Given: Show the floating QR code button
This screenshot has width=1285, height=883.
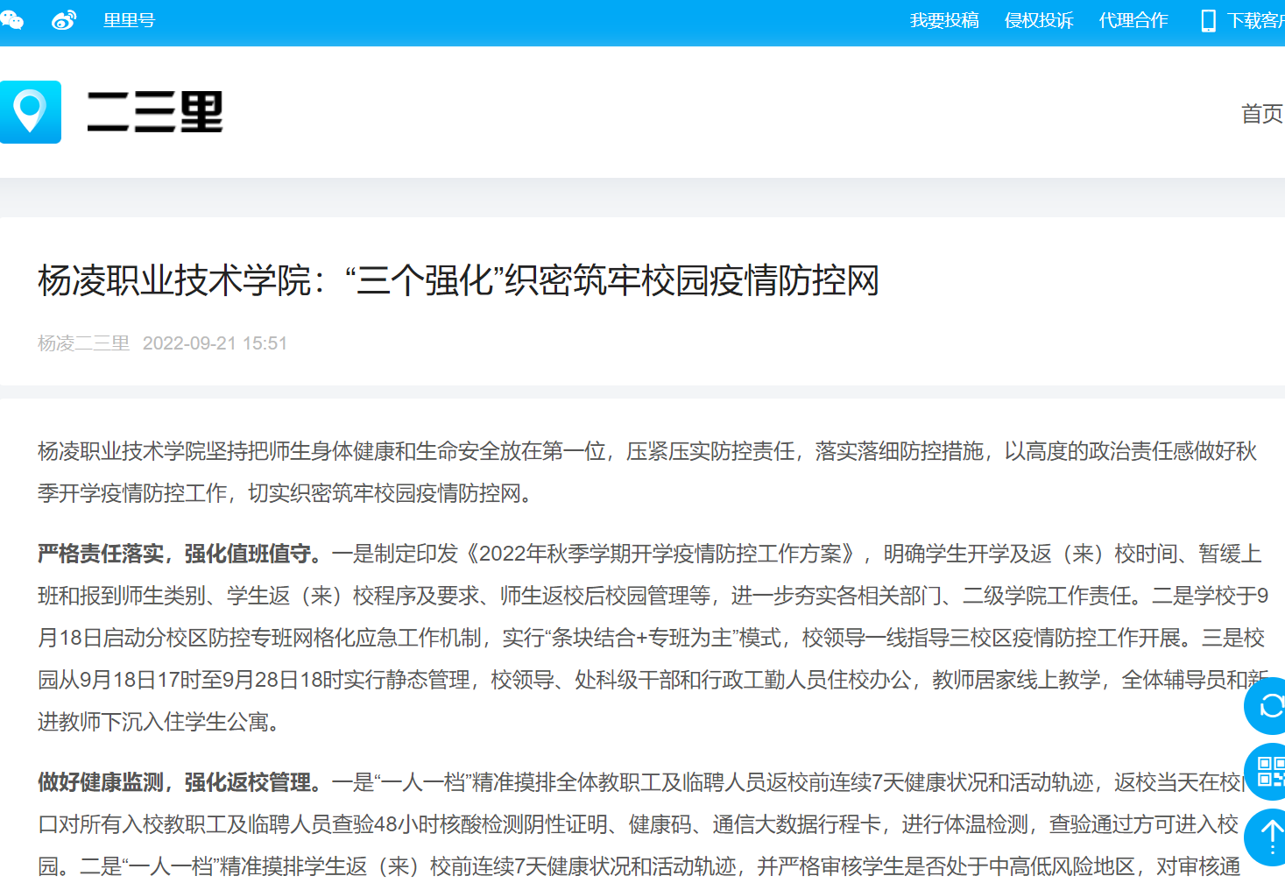Looking at the screenshot, I should tap(1268, 772).
